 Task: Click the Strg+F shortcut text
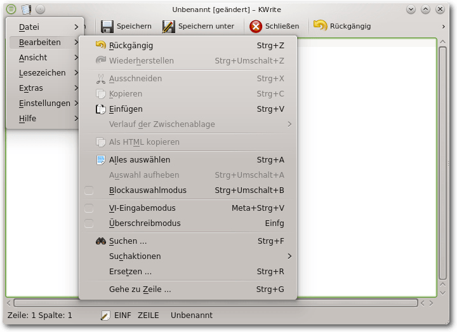point(271,241)
